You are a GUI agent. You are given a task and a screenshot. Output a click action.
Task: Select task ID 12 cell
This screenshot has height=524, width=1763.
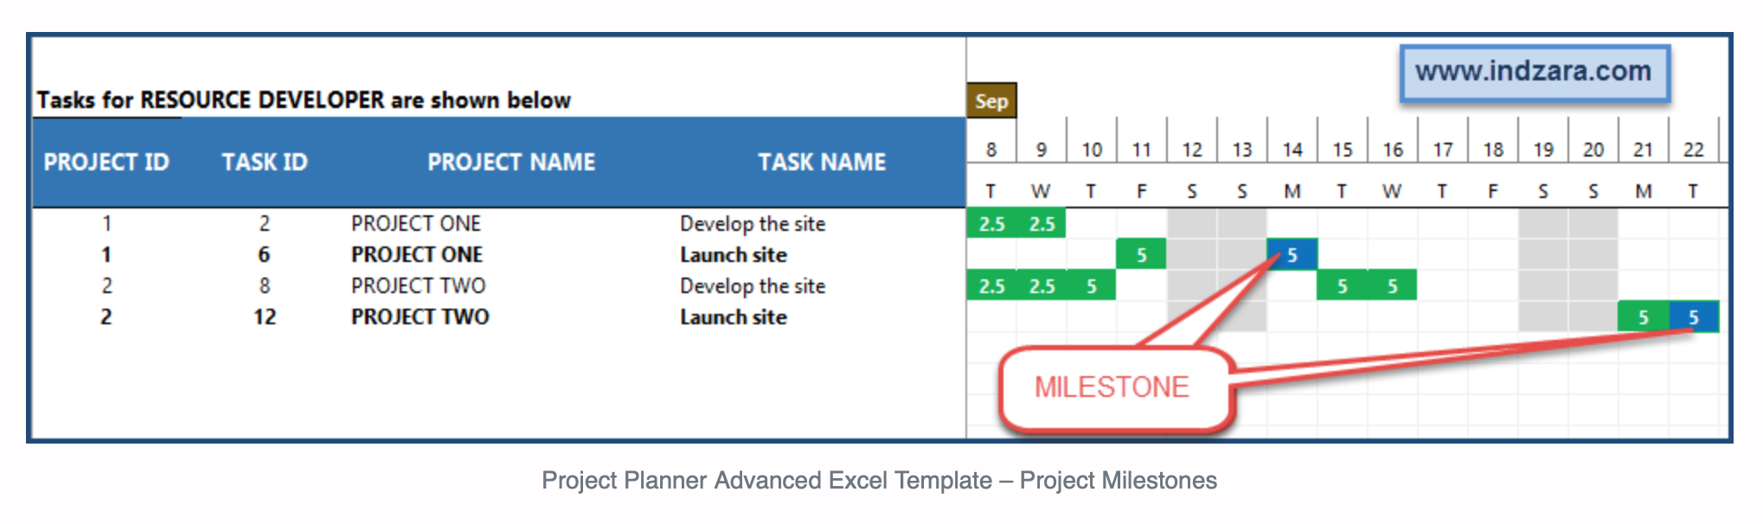click(x=265, y=317)
